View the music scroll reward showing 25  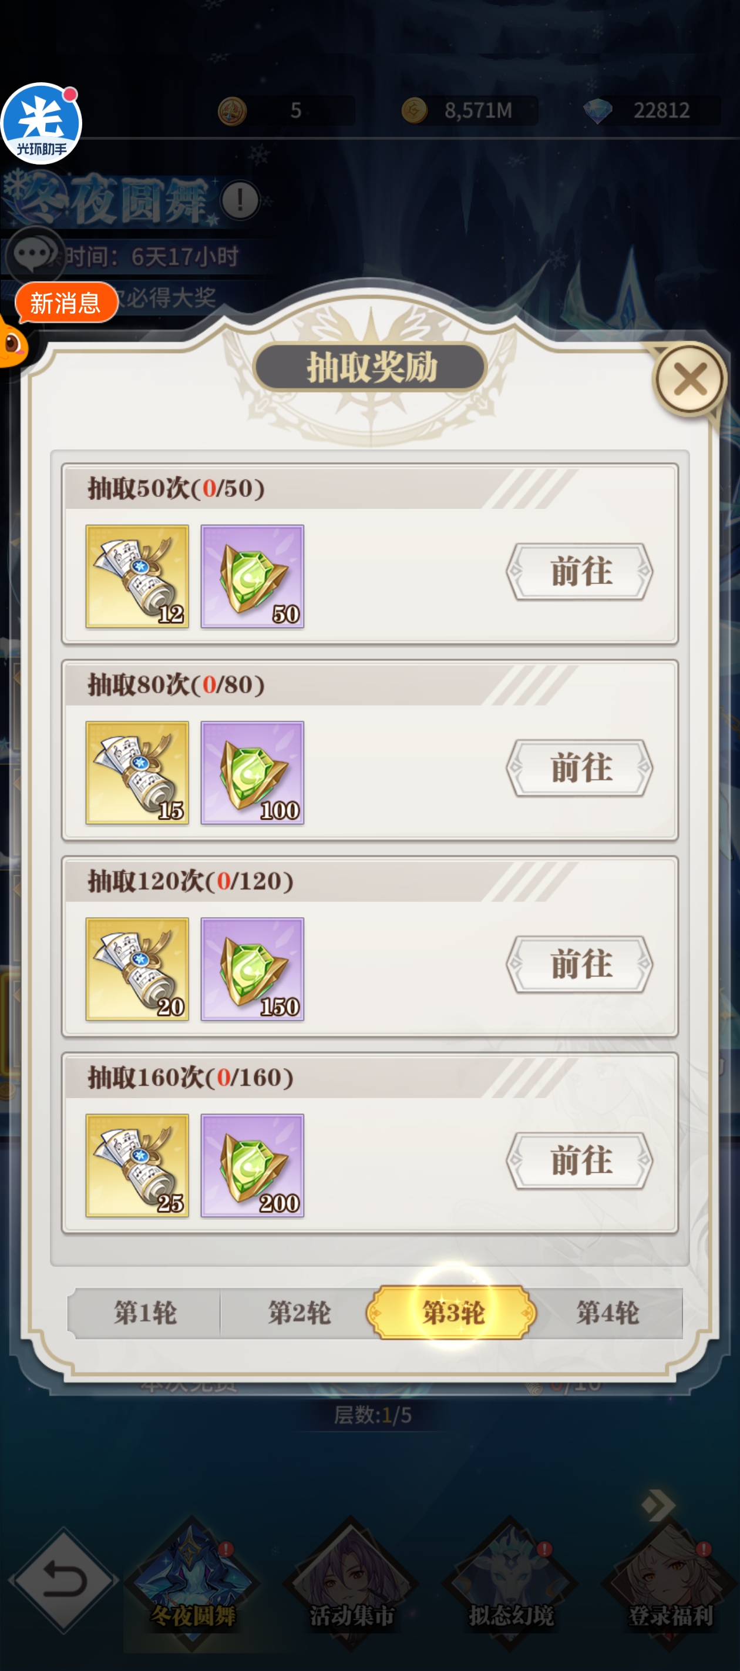tap(137, 1166)
